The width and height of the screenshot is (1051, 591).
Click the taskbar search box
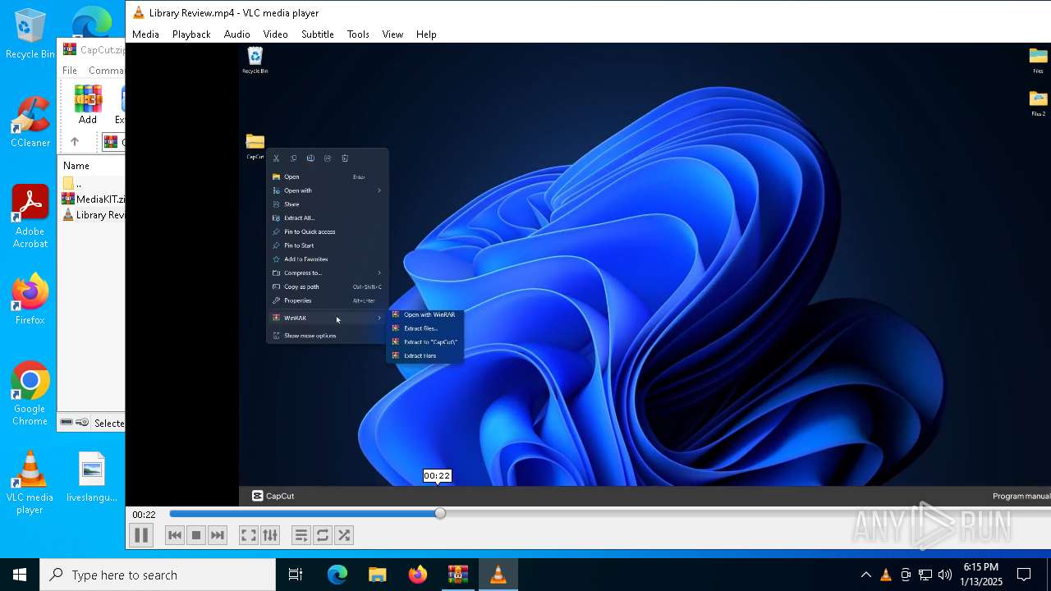[x=158, y=575]
